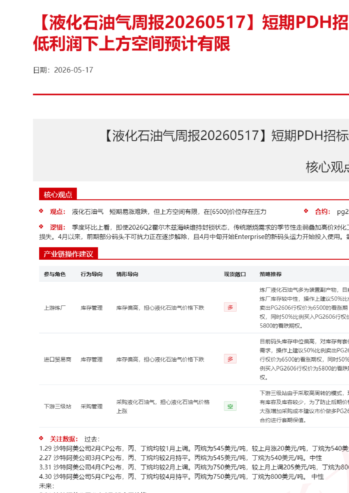
Task: Click the 1.29 沙特阿美公司2月CP公布 line
Action: click(194, 448)
